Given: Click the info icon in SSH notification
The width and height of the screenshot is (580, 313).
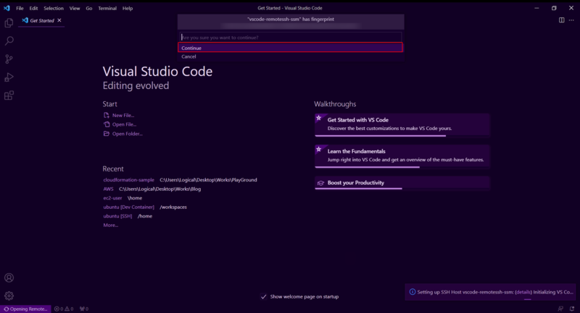Looking at the screenshot, I should [x=412, y=292].
